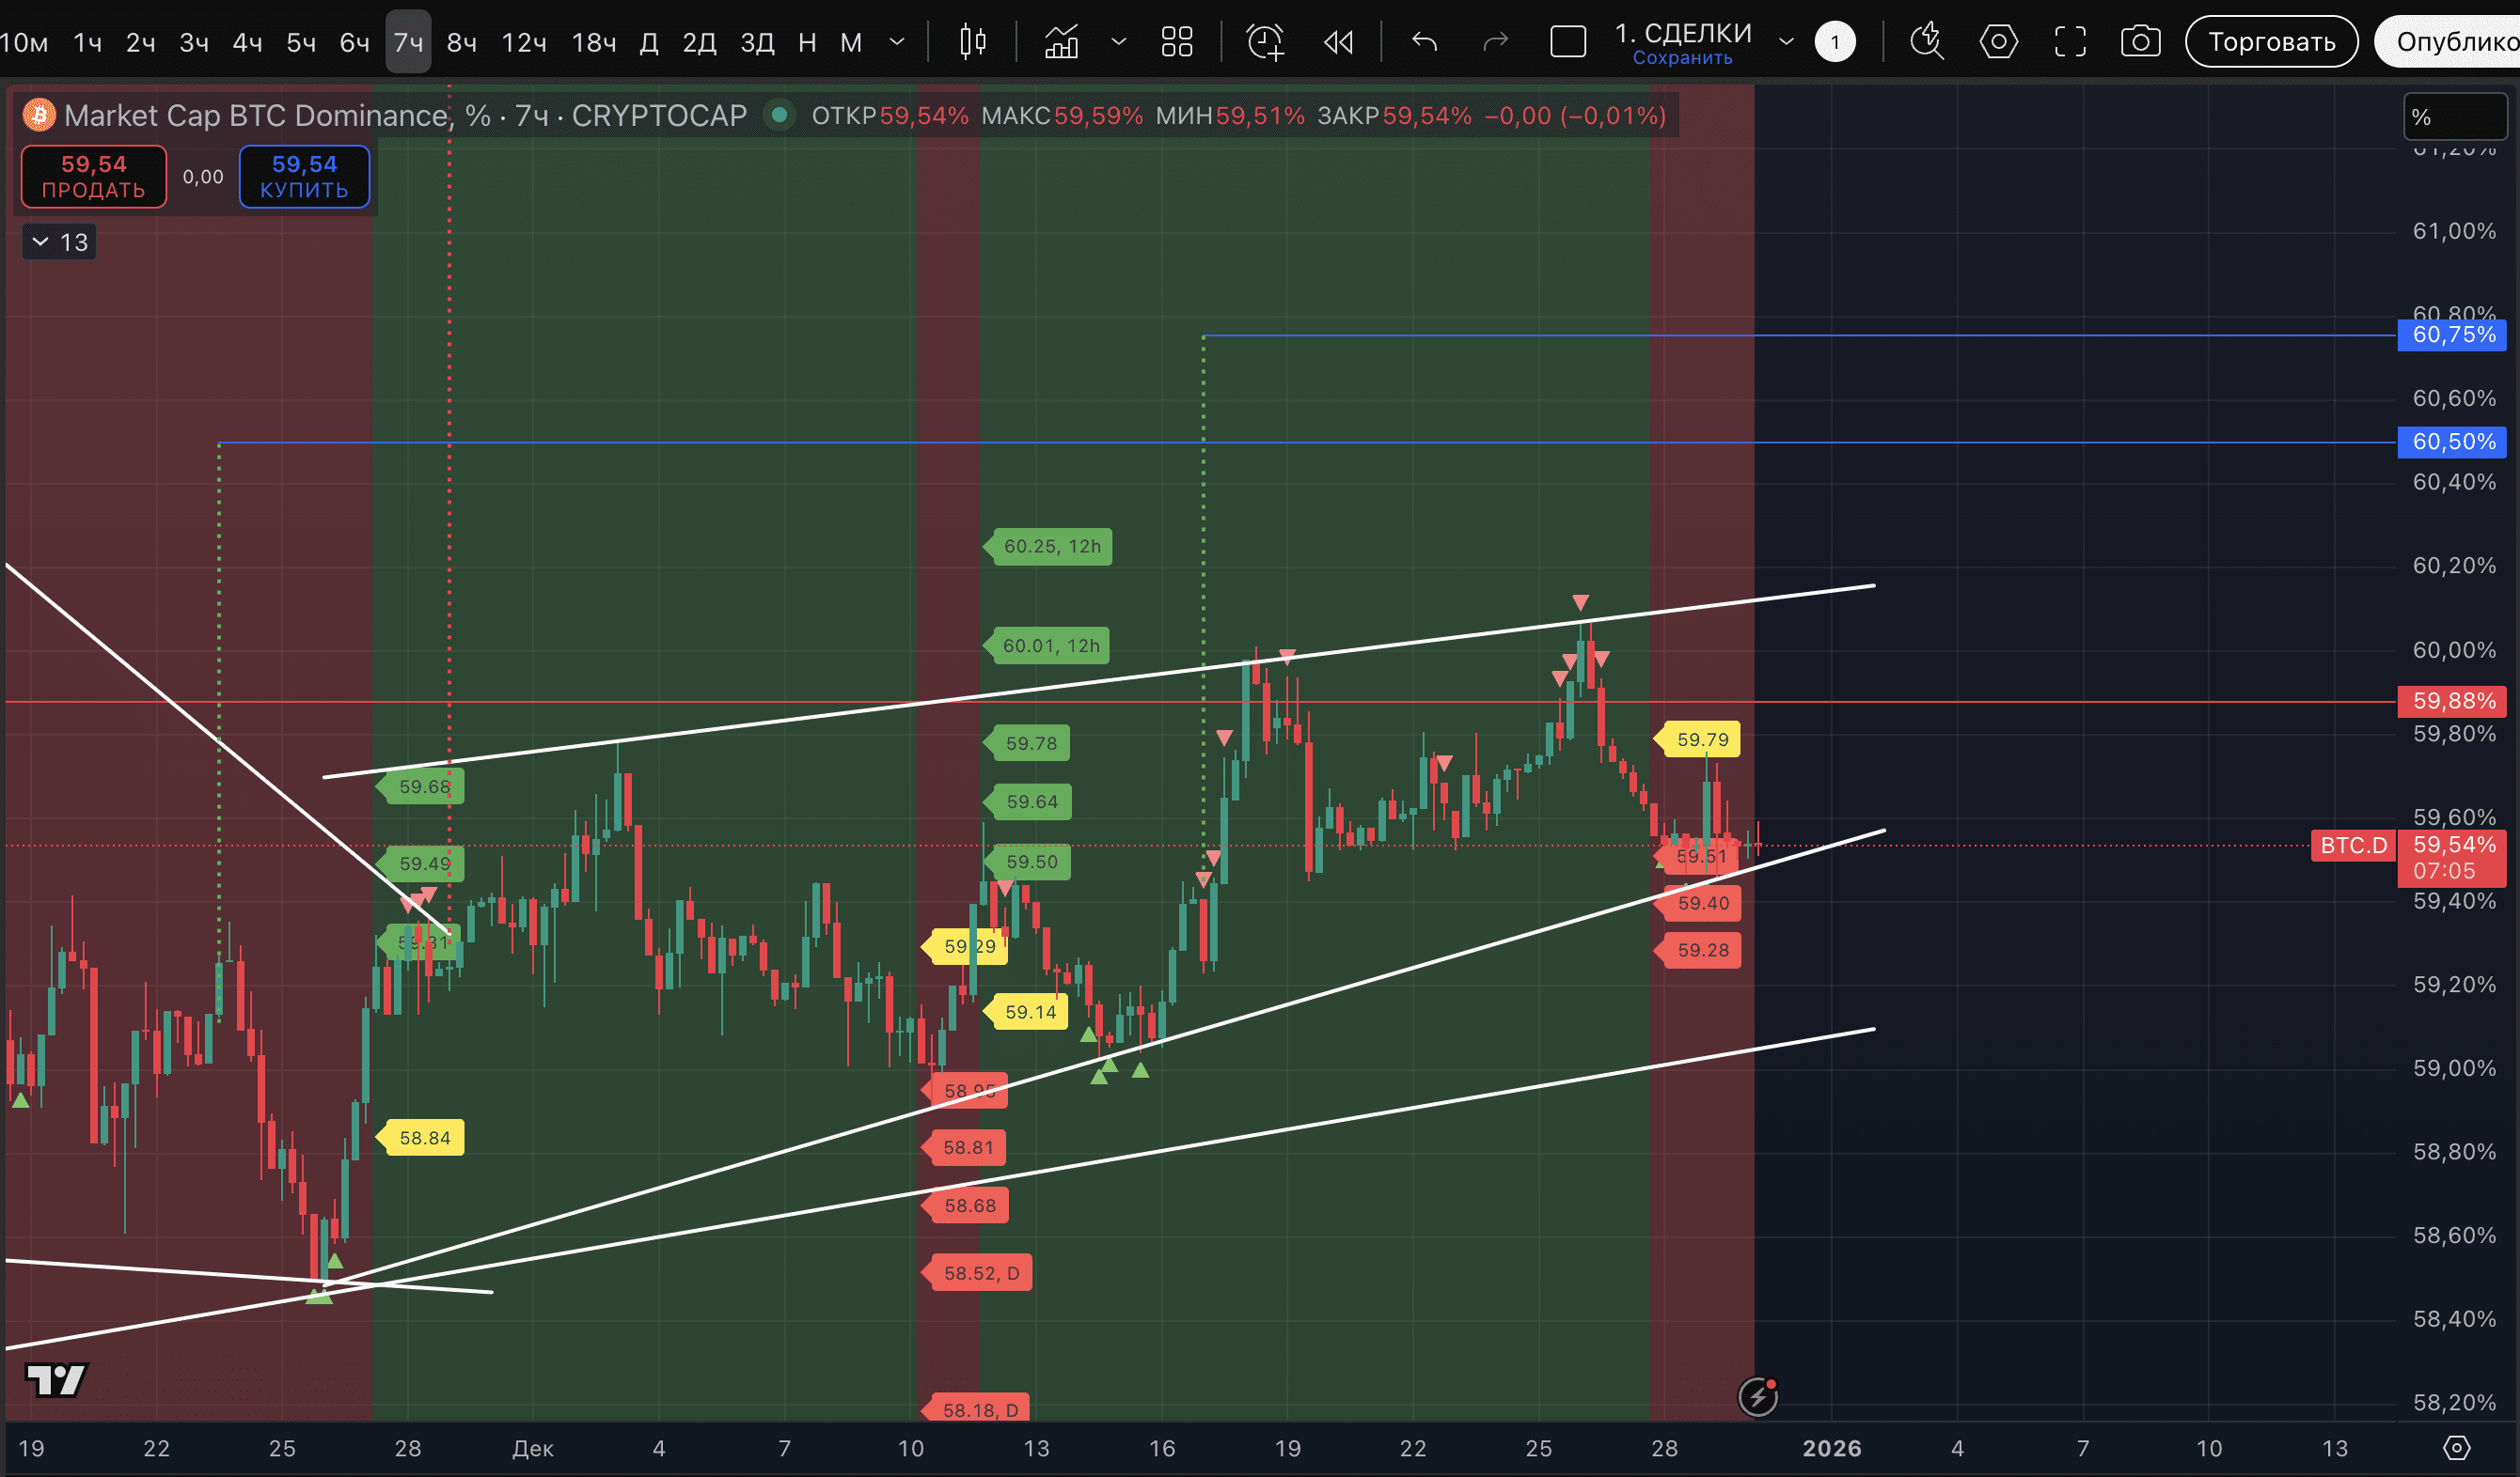Expand the additional timeframes dropdown arrow
The image size is (2520, 1477).
pos(897,42)
